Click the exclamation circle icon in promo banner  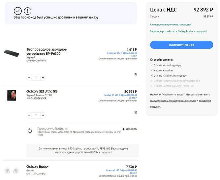coord(28,11)
